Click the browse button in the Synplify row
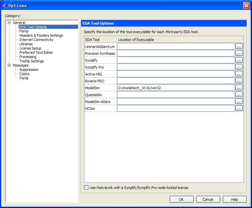Viewport: 252px width, 208px height. coord(239,60)
